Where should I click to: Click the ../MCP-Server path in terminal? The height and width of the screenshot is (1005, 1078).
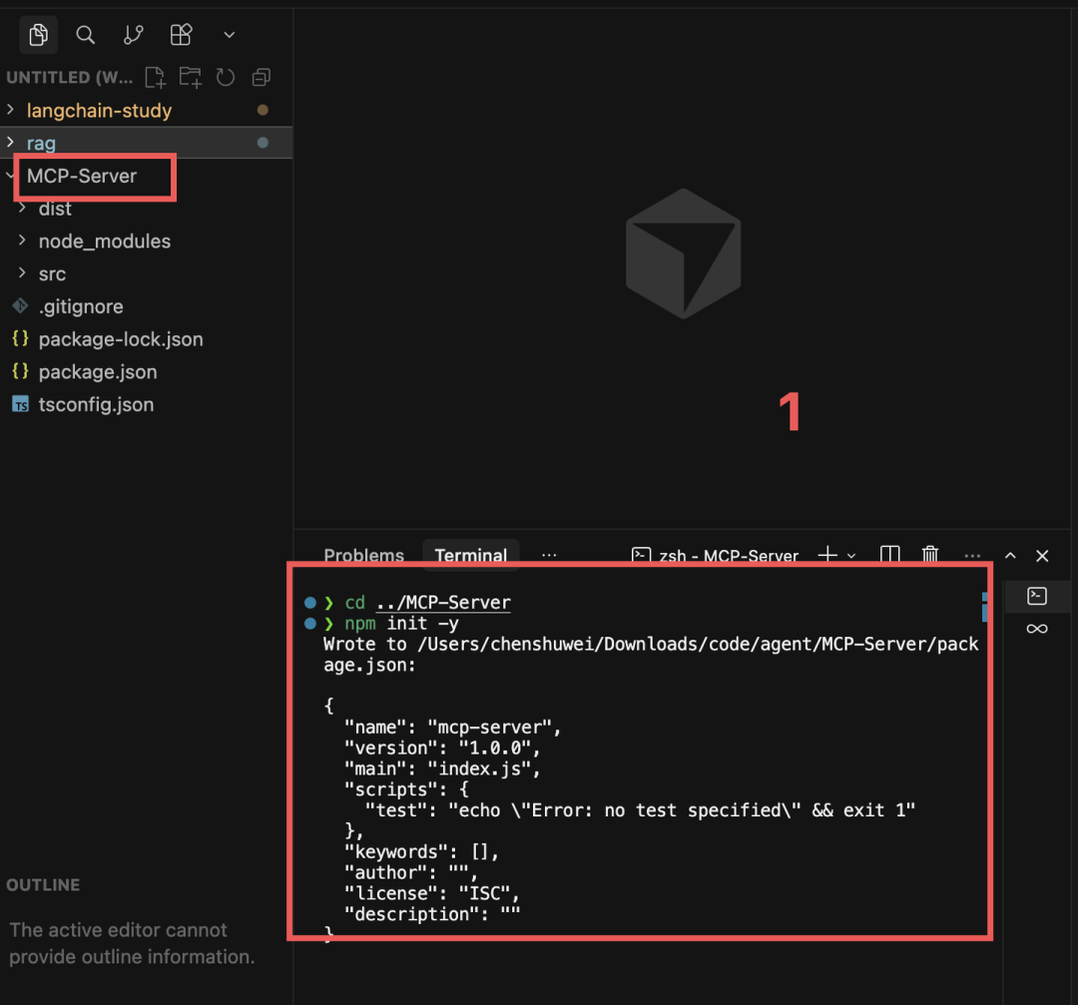(443, 603)
